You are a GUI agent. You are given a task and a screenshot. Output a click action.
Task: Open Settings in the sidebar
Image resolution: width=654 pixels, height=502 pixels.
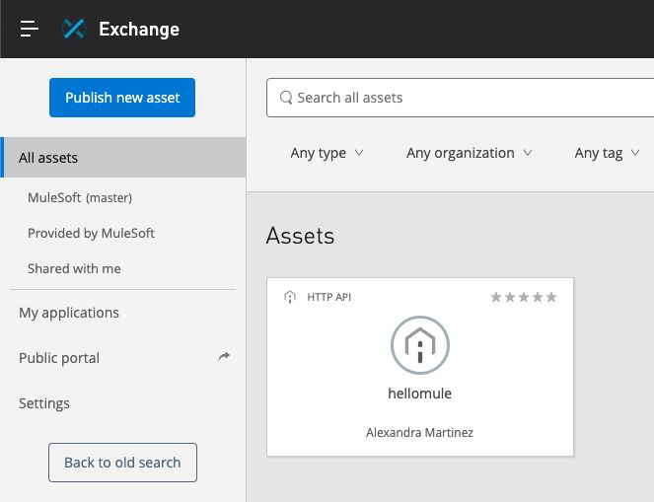coord(44,403)
